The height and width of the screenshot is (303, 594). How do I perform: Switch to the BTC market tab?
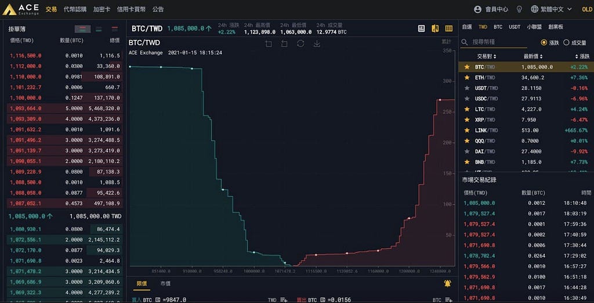tap(498, 27)
